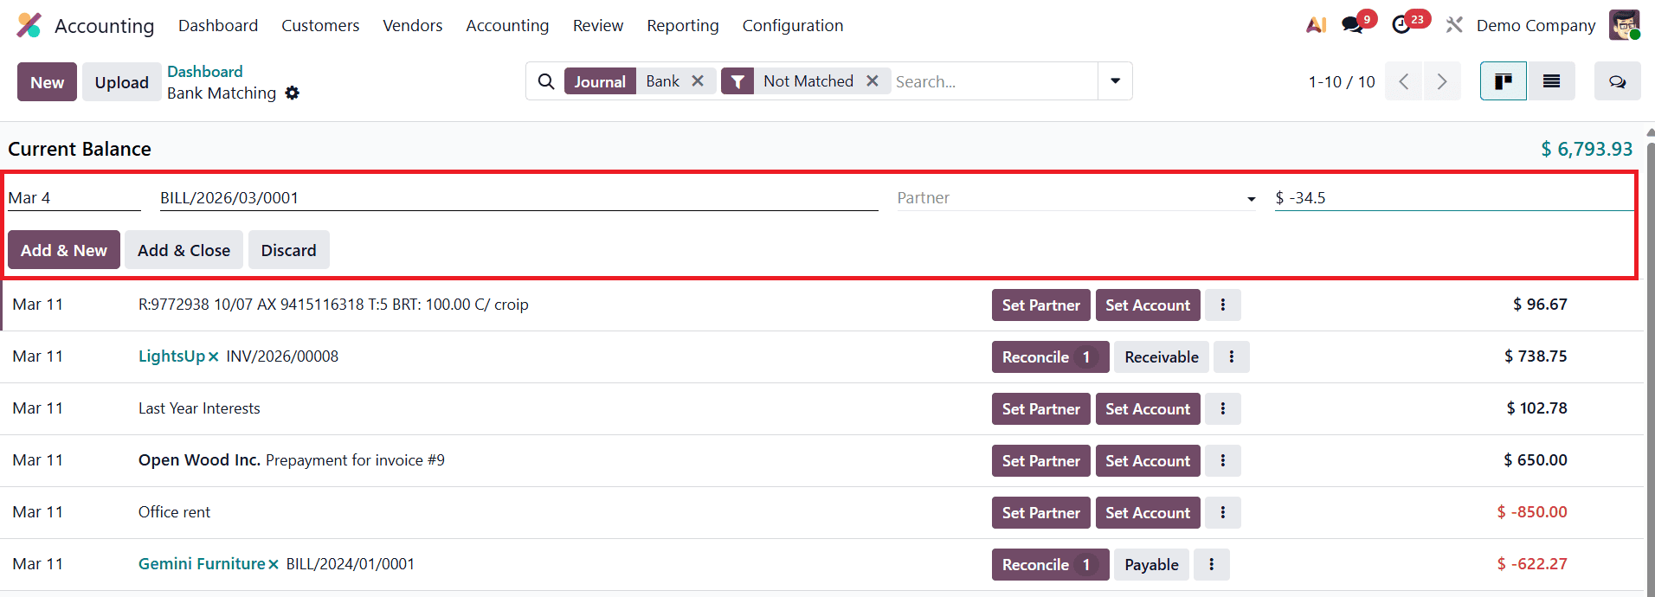1655x597 pixels.
Task: Open the Customers menu
Action: coord(320,25)
